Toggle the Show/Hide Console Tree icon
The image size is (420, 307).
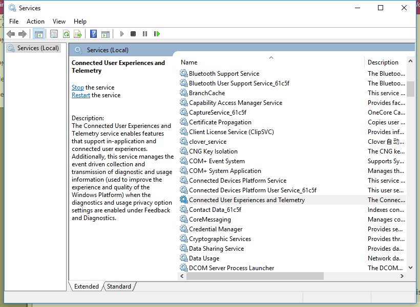39,34
